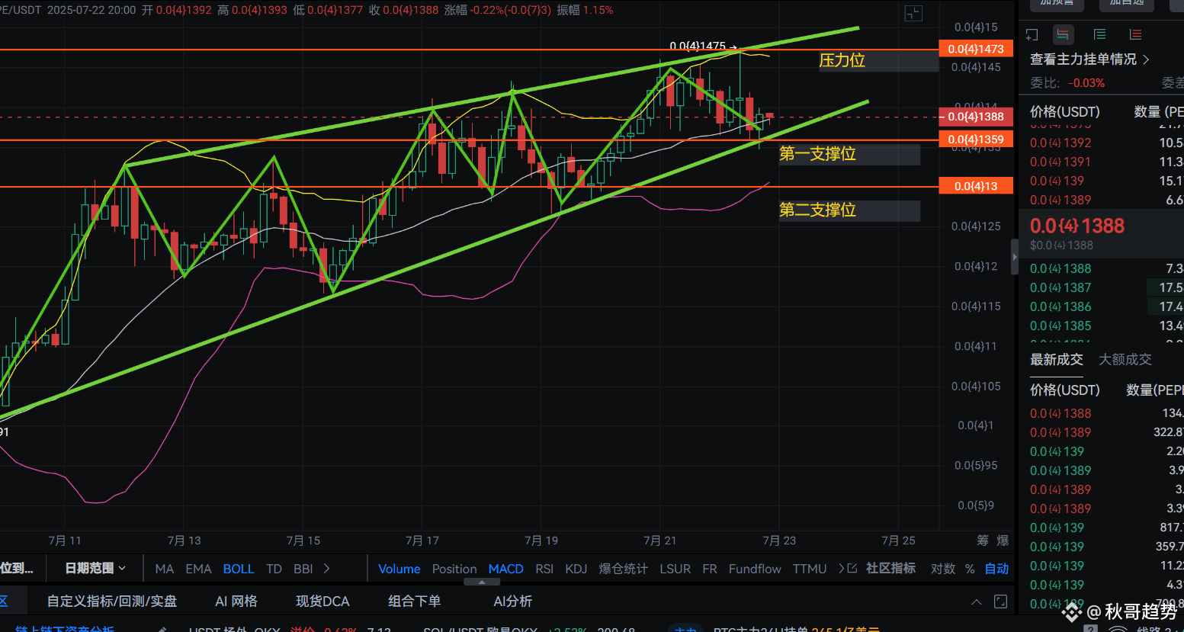This screenshot has height=632, width=1184.
Task: Expand more sub-indicators chevron after TTMU
Action: 841,569
